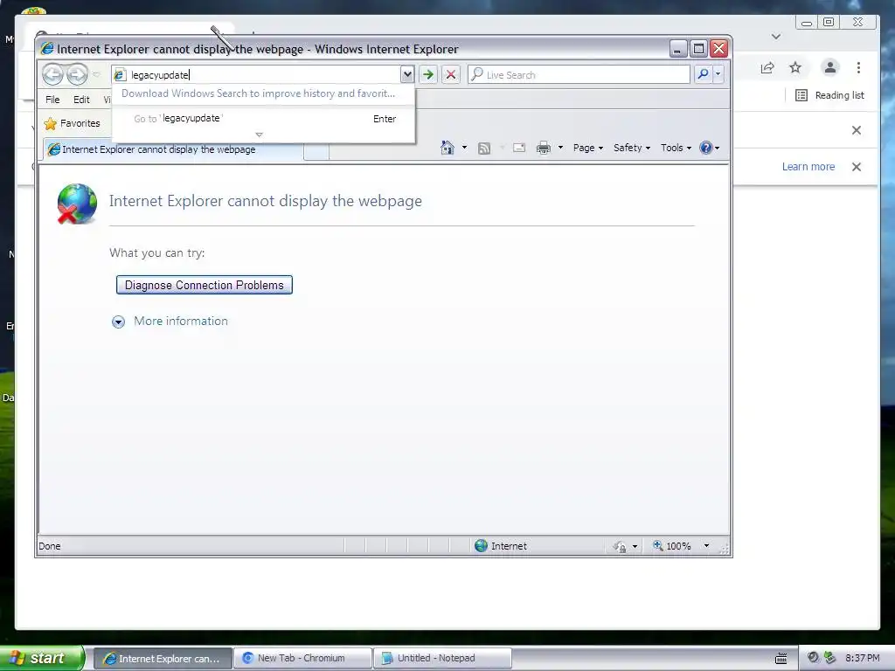Viewport: 895px width, 671px height.
Task: Click the network connection tray icon
Action: (x=829, y=658)
